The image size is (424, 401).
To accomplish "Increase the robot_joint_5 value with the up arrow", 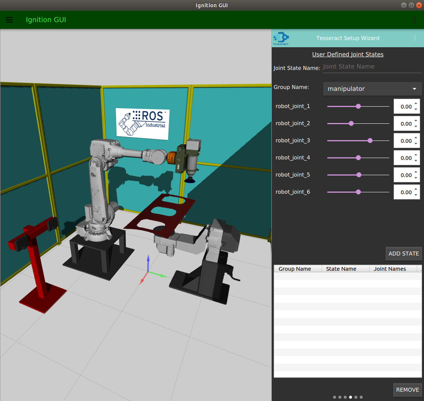I will pos(416,172).
